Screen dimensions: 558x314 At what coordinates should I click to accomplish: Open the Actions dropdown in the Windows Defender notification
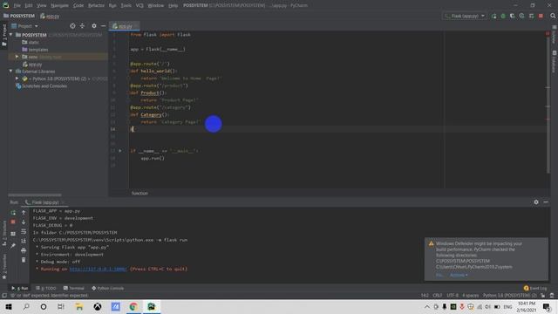pos(459,276)
